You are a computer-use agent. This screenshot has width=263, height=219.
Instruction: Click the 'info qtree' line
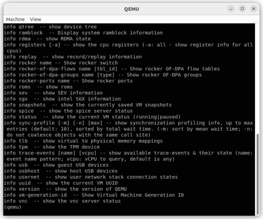(50, 27)
